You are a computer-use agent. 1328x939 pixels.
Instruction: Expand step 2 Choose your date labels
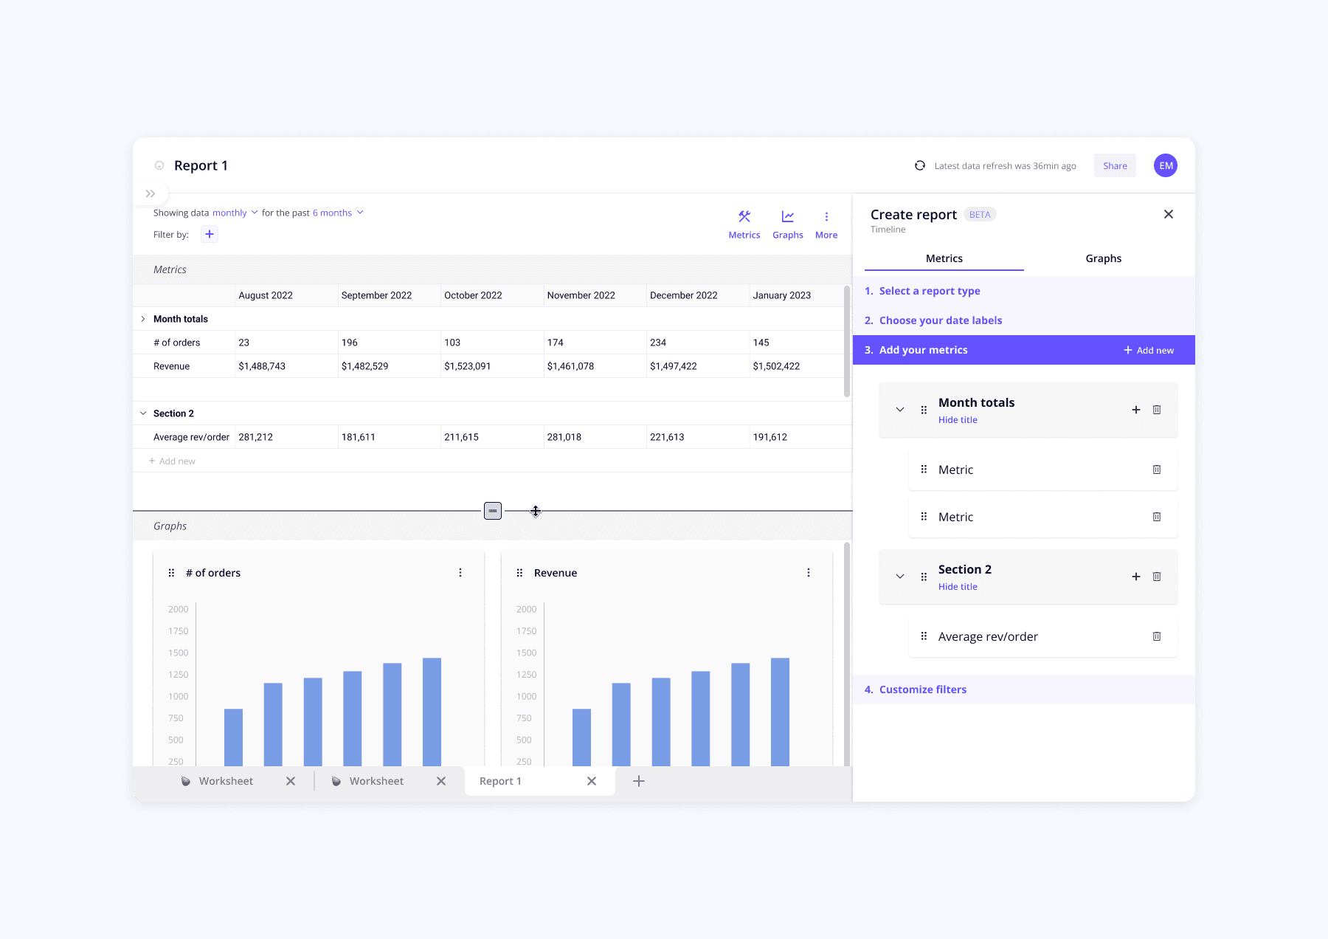tap(1024, 320)
